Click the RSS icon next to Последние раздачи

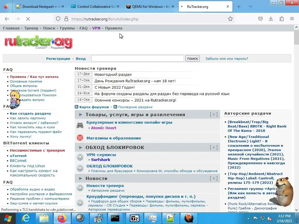pos(115,107)
